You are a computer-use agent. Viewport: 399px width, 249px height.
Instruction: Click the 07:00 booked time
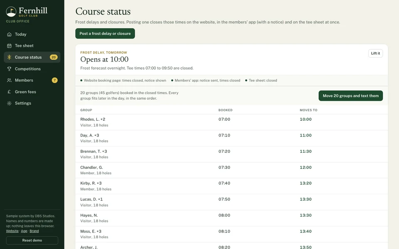[x=224, y=120]
